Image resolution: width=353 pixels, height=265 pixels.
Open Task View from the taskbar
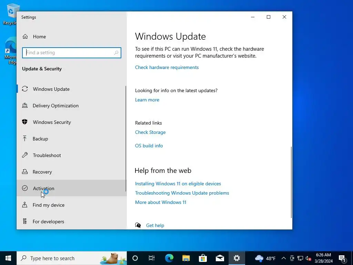pos(152,258)
